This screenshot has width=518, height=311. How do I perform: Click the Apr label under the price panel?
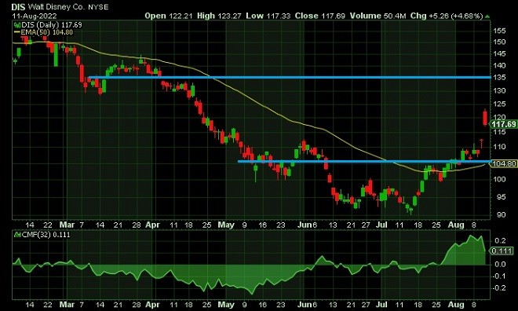152,225
